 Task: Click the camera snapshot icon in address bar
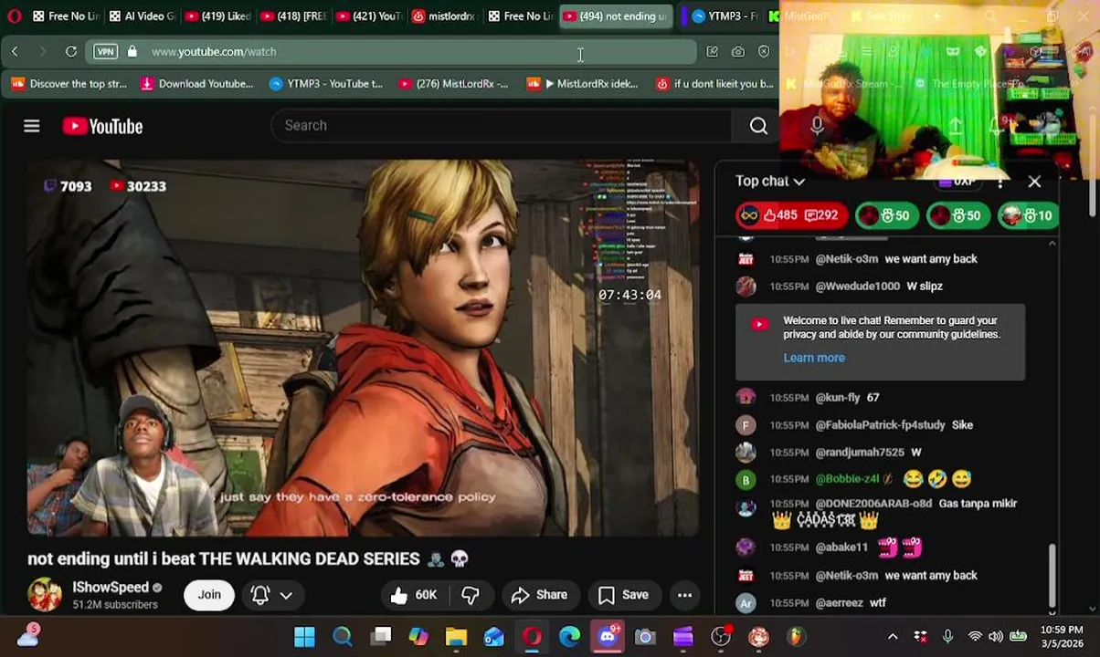[x=738, y=51]
